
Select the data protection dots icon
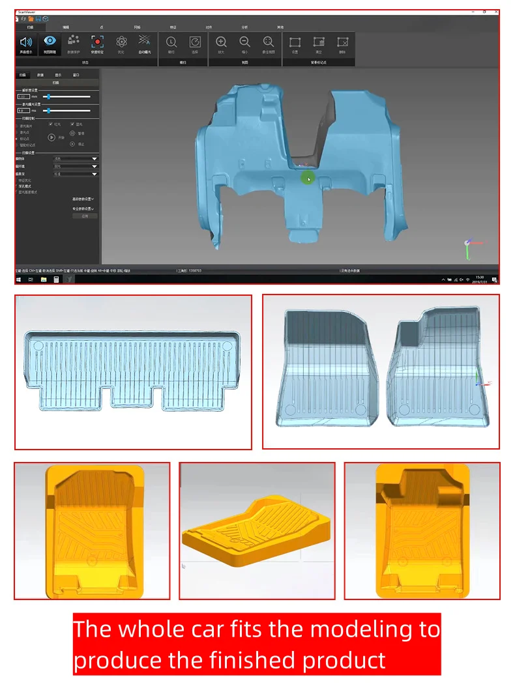74,41
